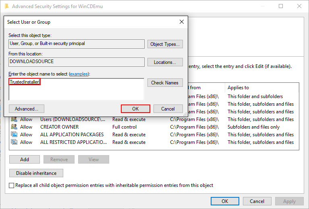Close the Select User or Group dialog

point(182,22)
